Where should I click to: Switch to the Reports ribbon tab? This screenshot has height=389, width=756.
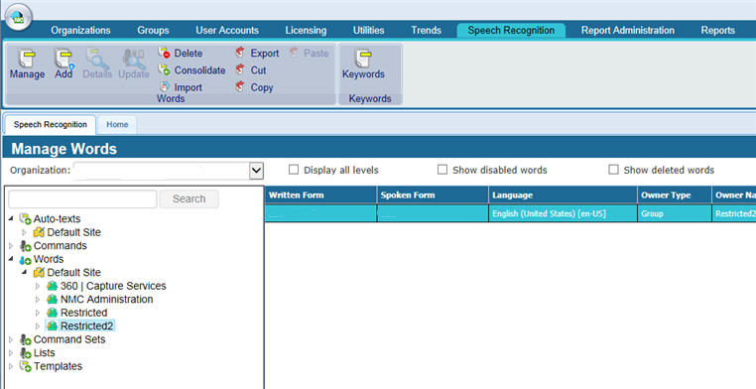(718, 31)
